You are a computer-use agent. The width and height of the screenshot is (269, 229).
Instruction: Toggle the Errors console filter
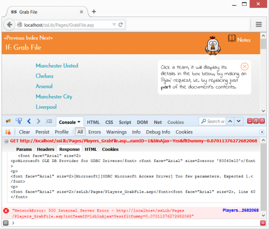coord(95,132)
